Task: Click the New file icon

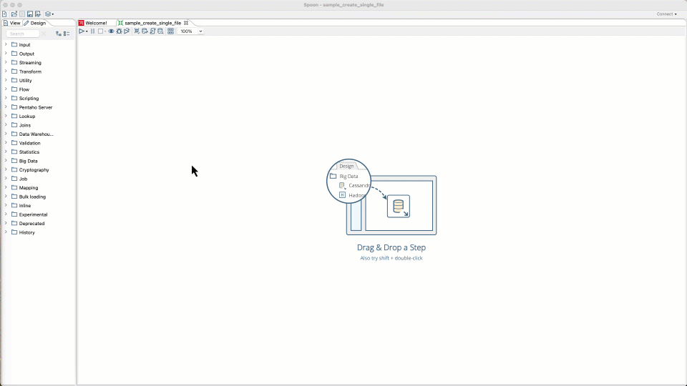Action: pos(4,14)
